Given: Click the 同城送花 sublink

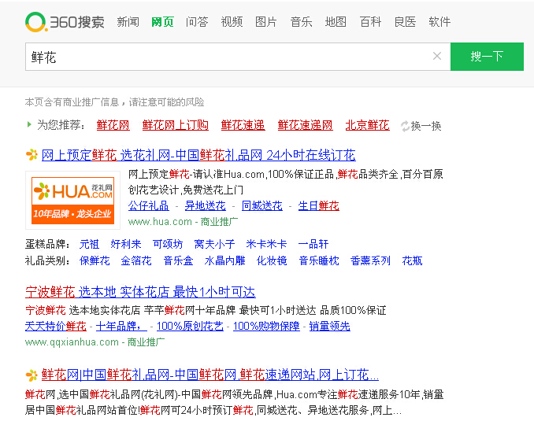Looking at the screenshot, I should [x=262, y=206].
